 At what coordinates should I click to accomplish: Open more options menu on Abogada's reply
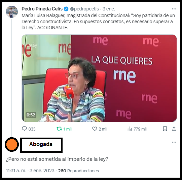[x=174, y=142]
